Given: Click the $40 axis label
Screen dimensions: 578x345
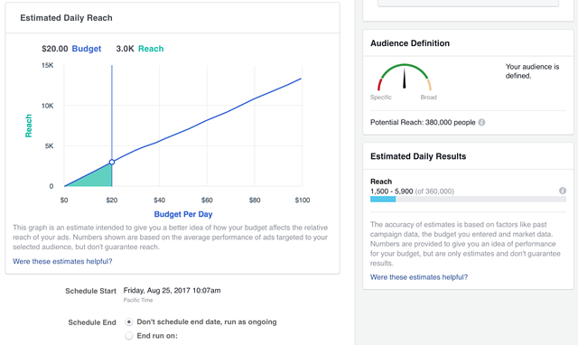Looking at the screenshot, I should point(159,200).
